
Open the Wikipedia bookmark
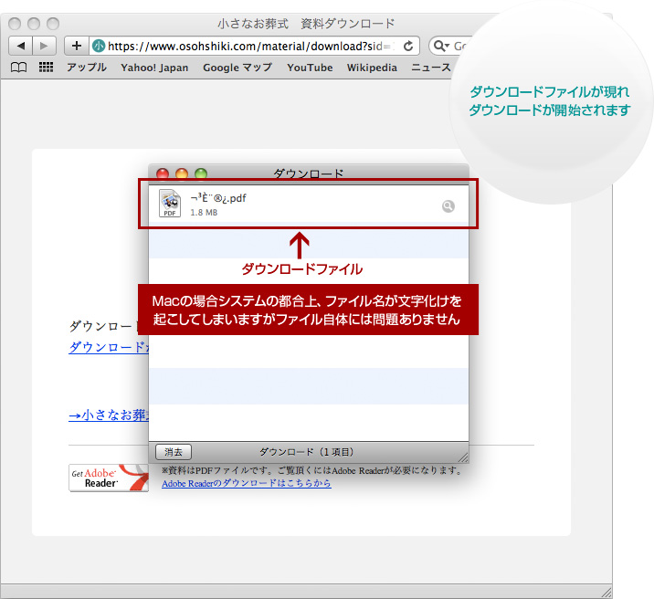[x=372, y=68]
